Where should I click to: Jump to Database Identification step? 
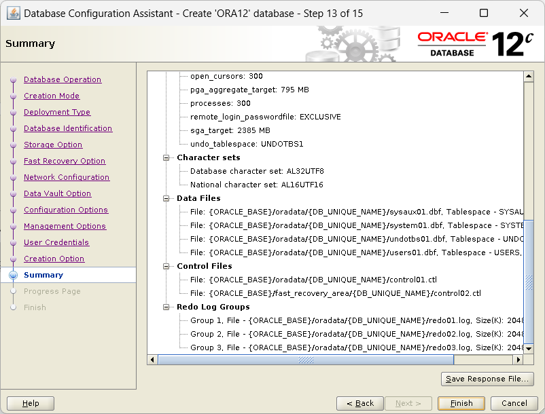pyautogui.click(x=68, y=128)
